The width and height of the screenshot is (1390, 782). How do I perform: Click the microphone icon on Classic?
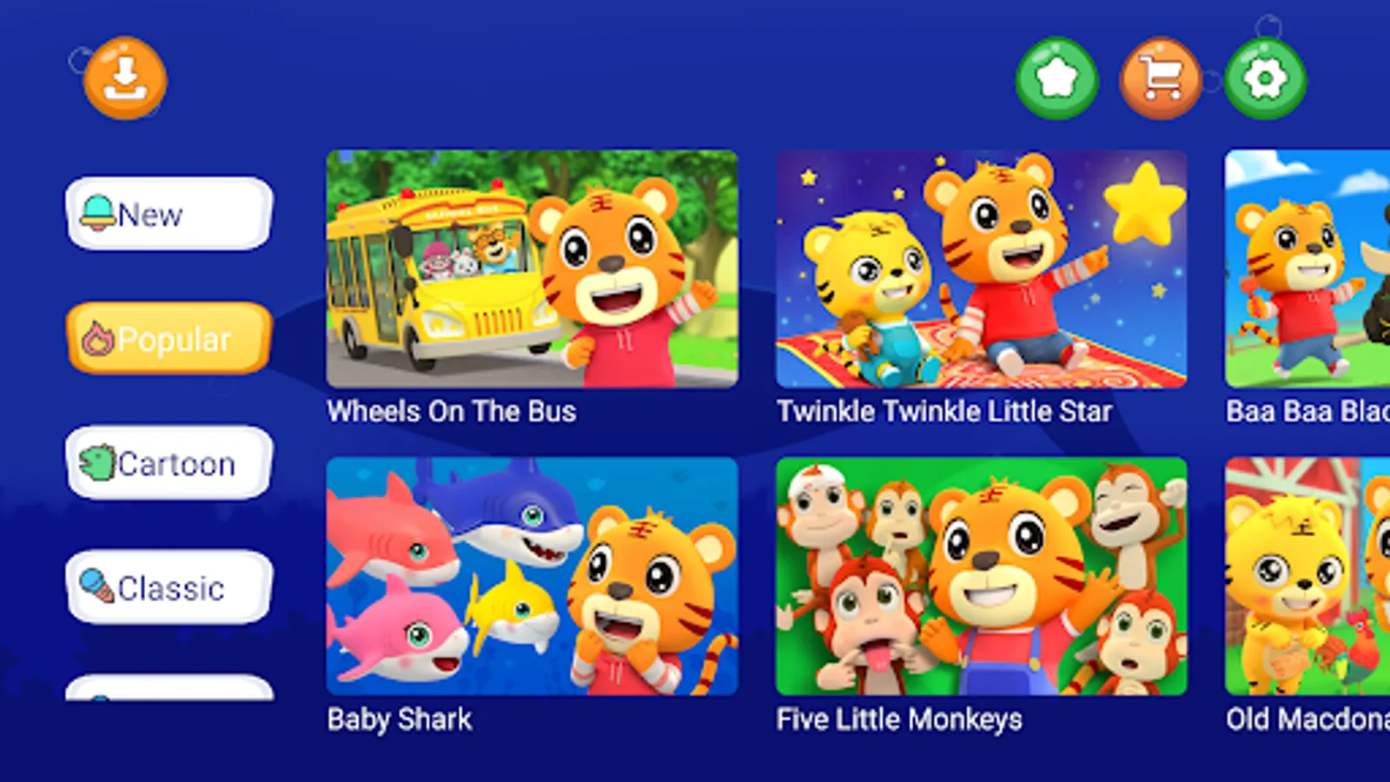(97, 586)
